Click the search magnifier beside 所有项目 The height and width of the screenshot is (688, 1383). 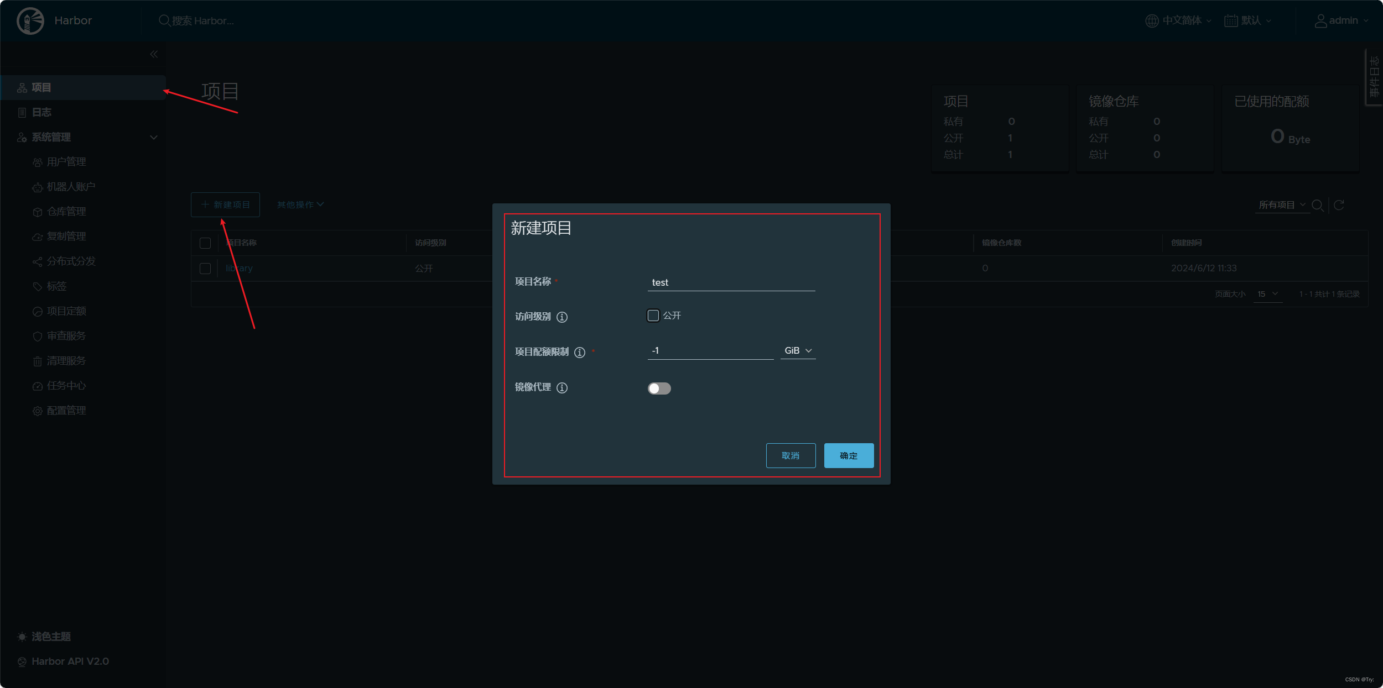(1318, 205)
